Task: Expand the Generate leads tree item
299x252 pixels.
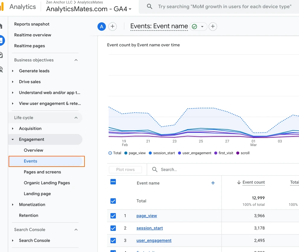Action: coord(13,71)
